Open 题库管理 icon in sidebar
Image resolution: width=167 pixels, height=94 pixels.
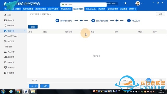(5, 20)
